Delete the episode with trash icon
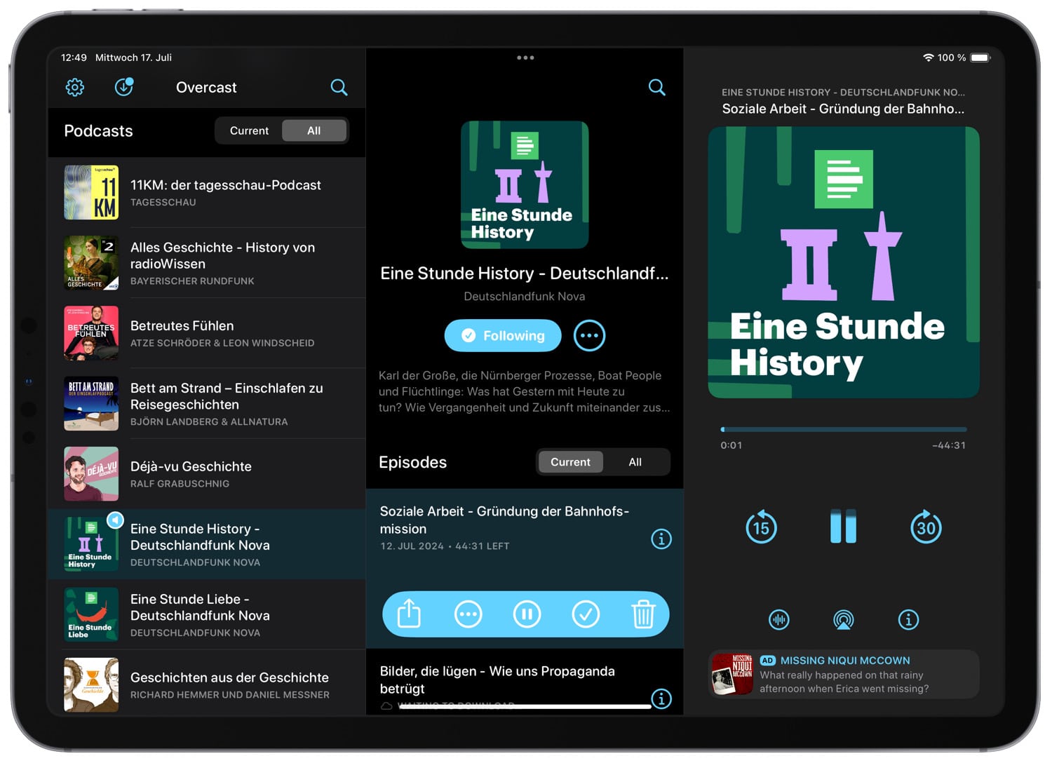1052x763 pixels. pos(643,614)
